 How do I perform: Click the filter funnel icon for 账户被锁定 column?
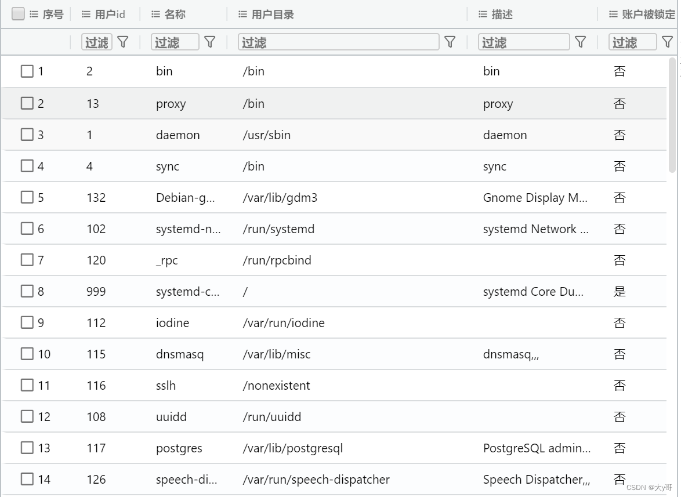[667, 42]
